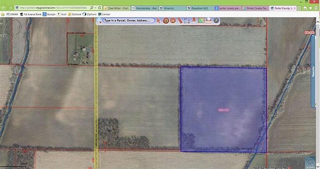Click the map navigation compass control
Viewport: 320px width, 169px height.
13,27
